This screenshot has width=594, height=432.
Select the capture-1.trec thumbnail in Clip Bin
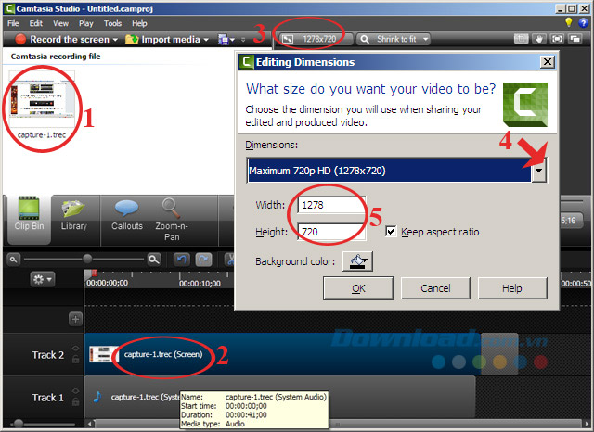coord(42,99)
